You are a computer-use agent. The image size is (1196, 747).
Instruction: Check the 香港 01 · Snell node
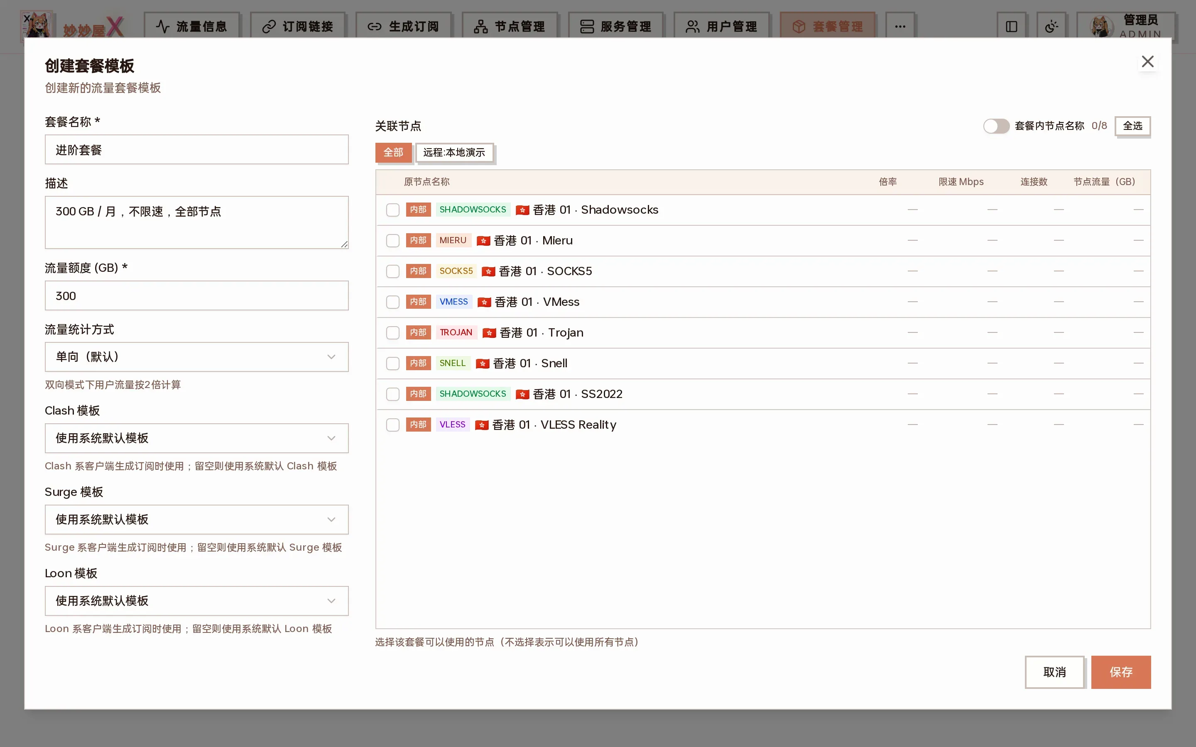pos(392,363)
